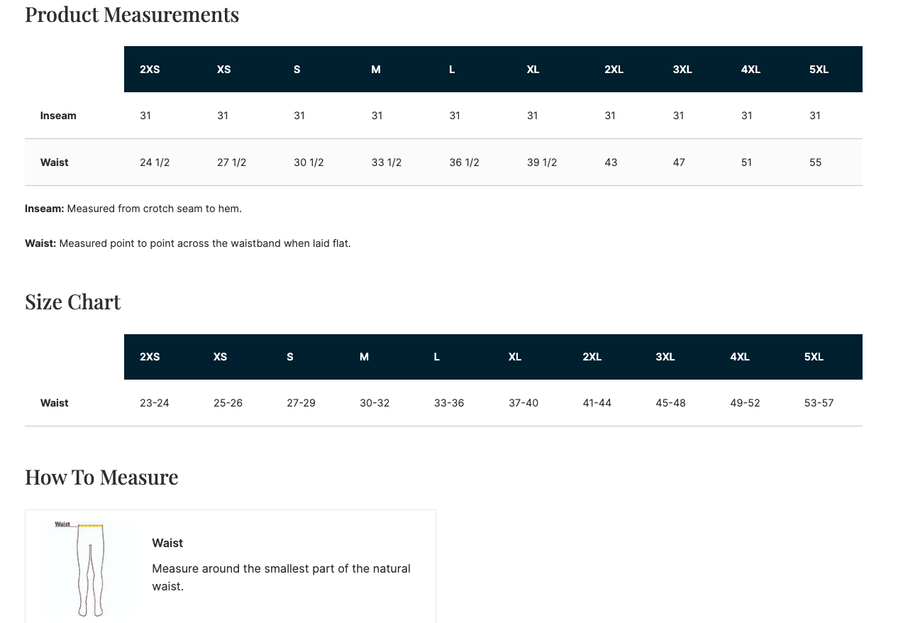
Task: Click the Waist row label in Size Chart table
Action: tap(55, 403)
